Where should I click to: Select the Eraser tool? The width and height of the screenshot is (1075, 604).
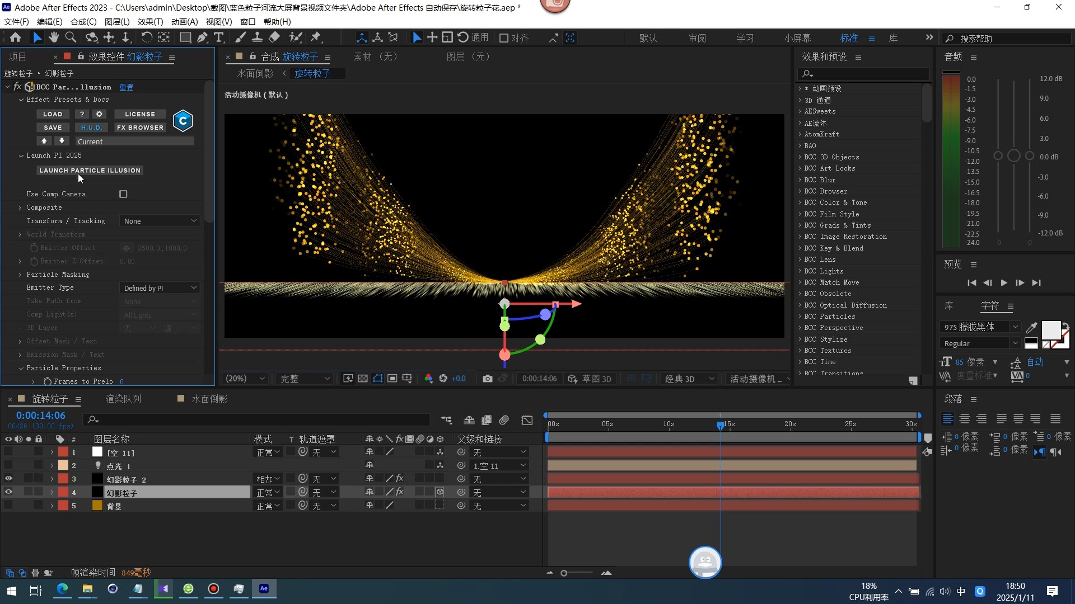click(274, 37)
